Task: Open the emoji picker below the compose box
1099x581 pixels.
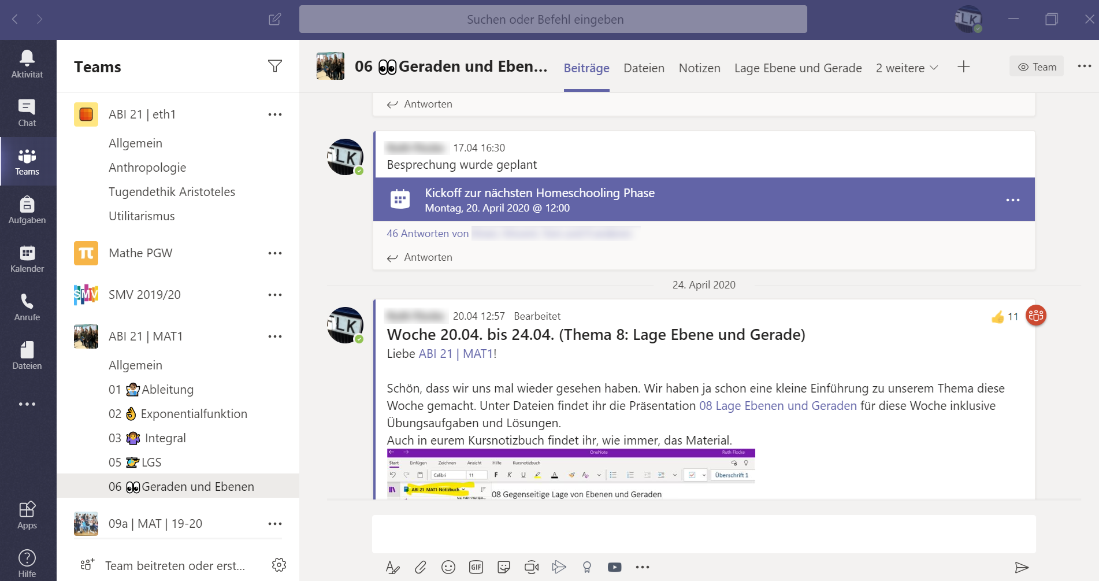Action: point(448,567)
